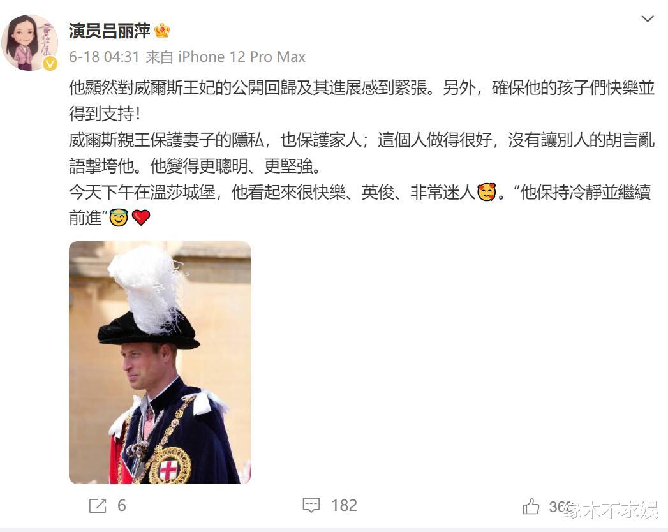Click the comment count 182
The width and height of the screenshot is (668, 532).
345,506
